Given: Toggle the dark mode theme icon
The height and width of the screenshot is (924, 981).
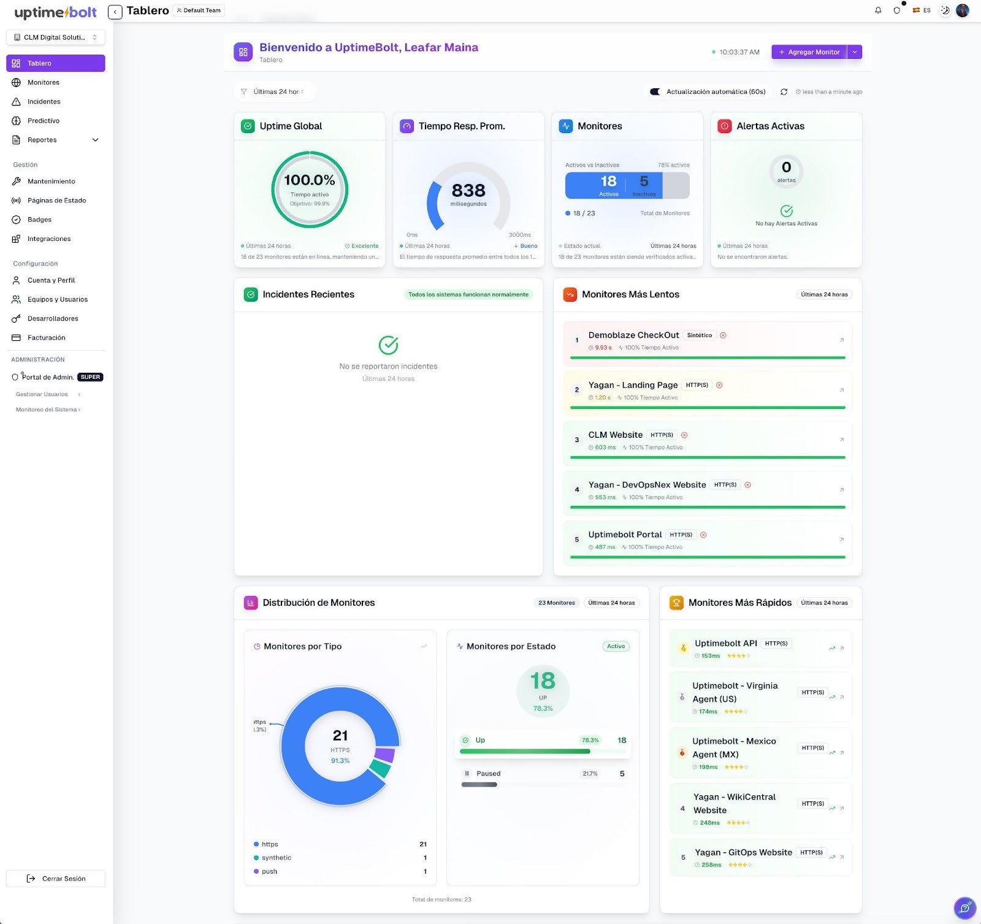Looking at the screenshot, I should click(x=945, y=10).
